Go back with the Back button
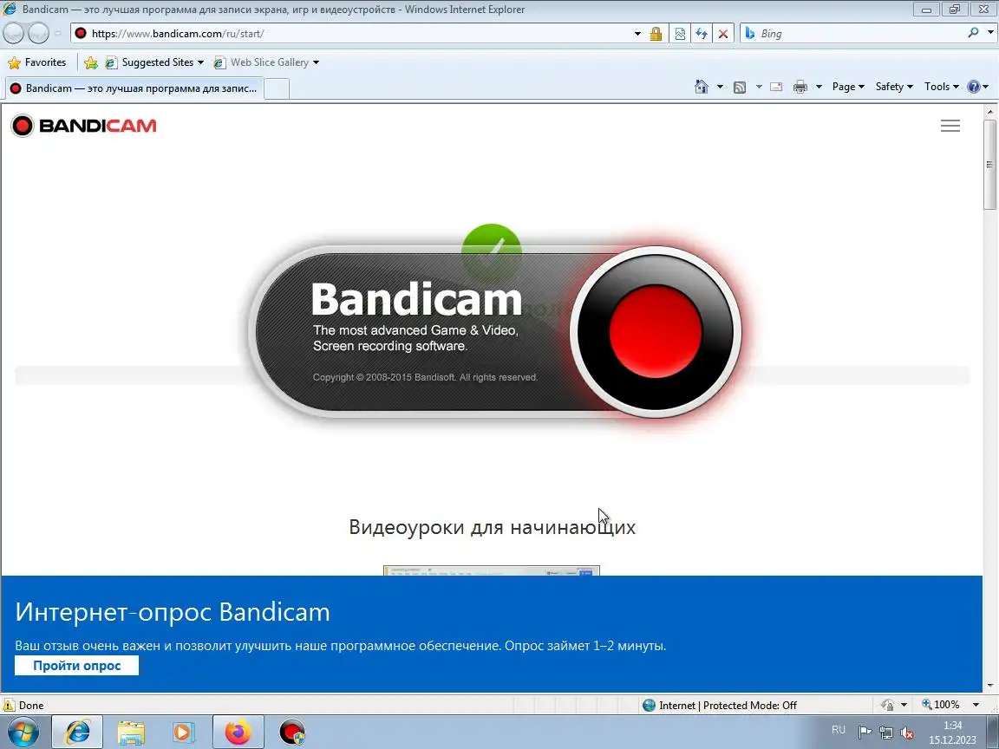The width and height of the screenshot is (999, 749). click(x=13, y=33)
